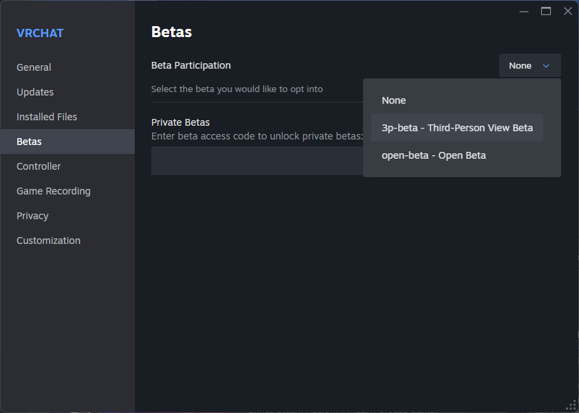Viewport: 579px width, 413px height.
Task: Show the Privacy settings
Action: pyautogui.click(x=32, y=216)
